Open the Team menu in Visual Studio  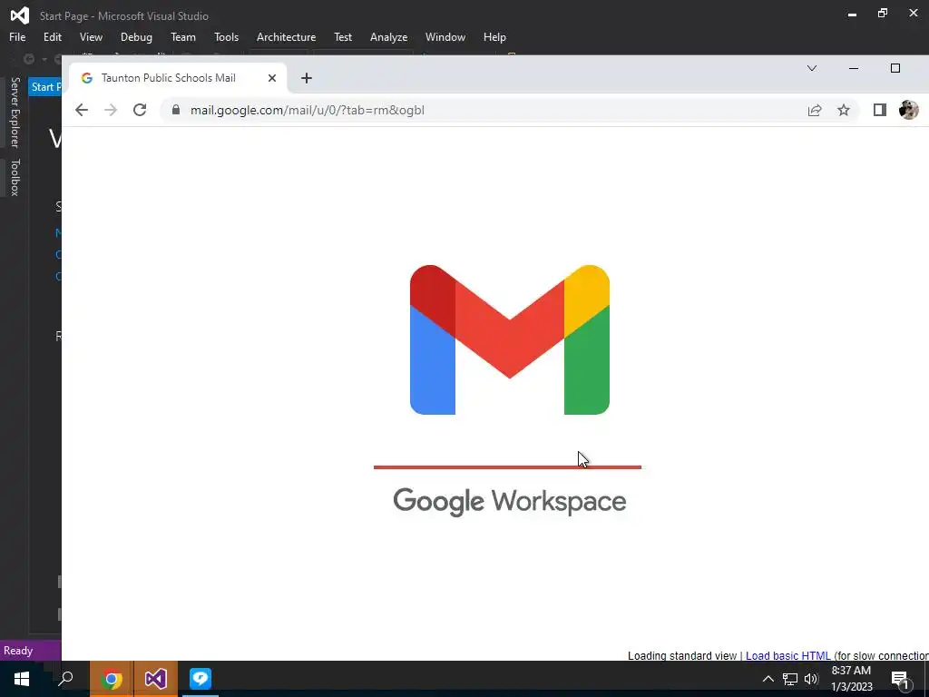(183, 36)
